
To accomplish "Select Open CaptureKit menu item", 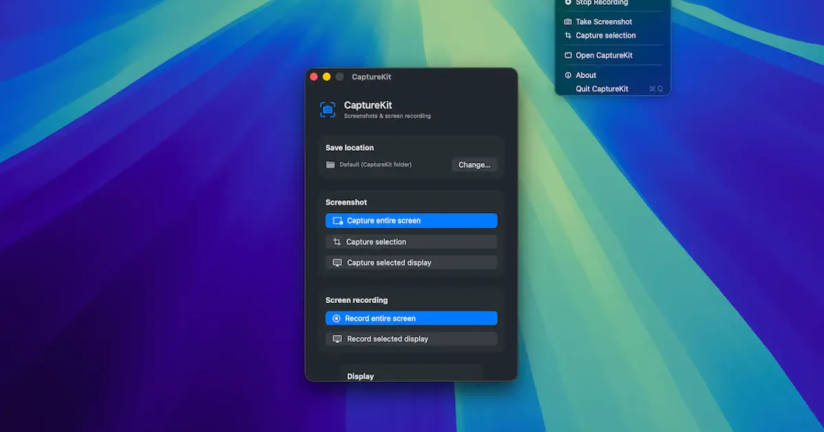I will tap(613, 56).
